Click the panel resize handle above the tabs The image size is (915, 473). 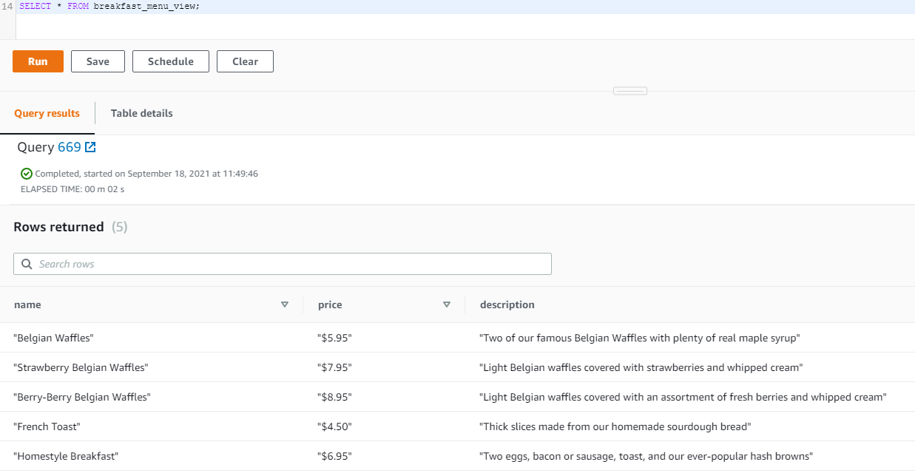point(629,90)
